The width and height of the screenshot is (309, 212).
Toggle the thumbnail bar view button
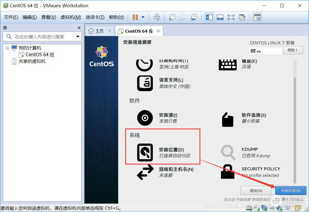pyautogui.click(x=220, y=17)
